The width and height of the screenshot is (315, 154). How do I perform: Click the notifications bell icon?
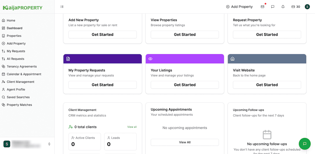[283, 7]
